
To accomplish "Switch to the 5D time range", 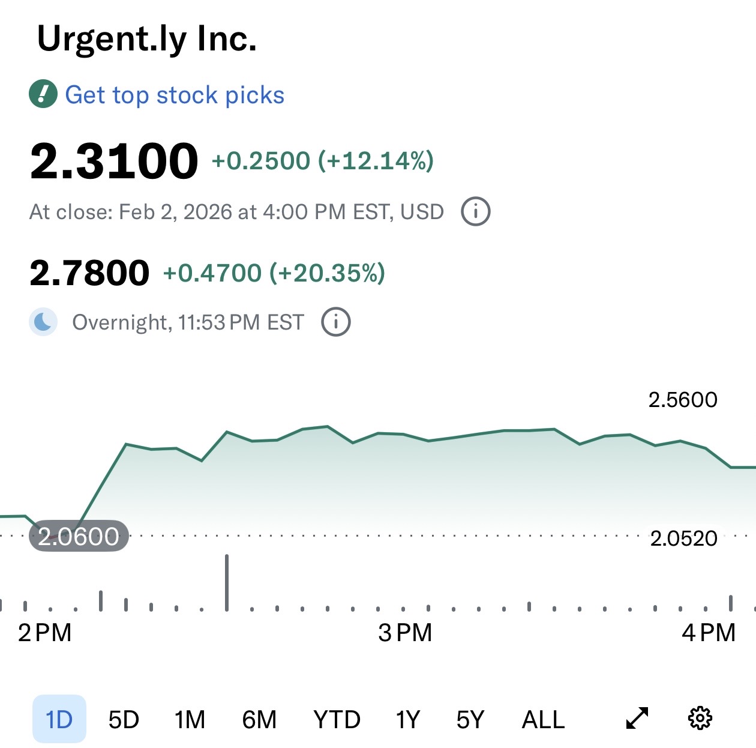I will point(124,719).
